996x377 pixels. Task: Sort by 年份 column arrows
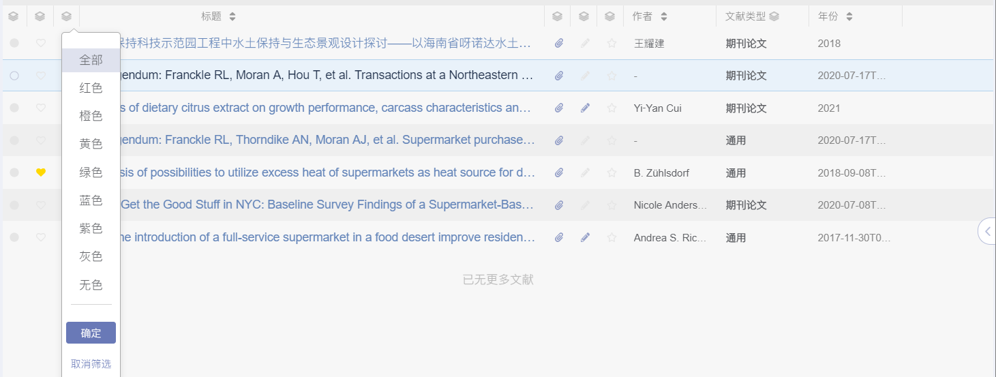click(849, 16)
